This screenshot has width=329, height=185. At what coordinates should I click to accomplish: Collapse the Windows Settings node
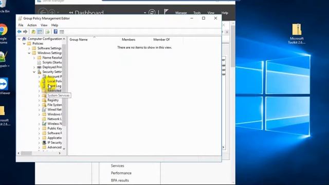coord(29,53)
